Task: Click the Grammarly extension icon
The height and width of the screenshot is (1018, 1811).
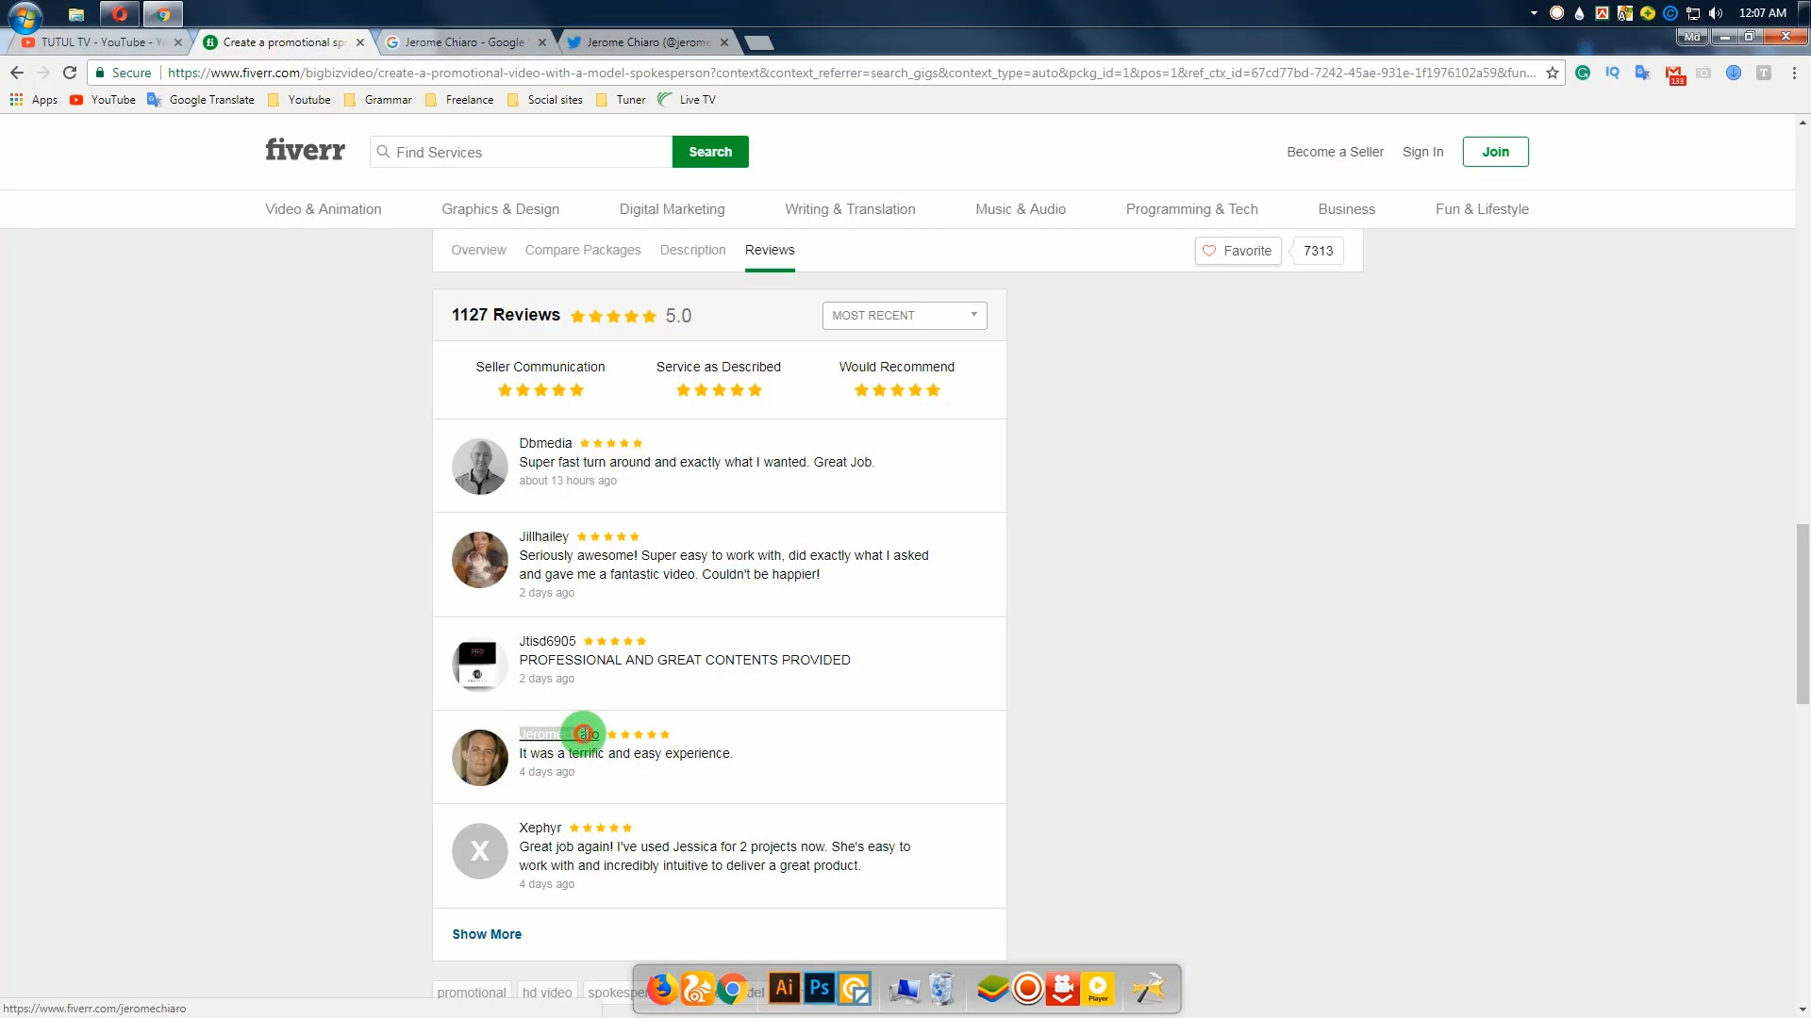Action: coord(1583,73)
